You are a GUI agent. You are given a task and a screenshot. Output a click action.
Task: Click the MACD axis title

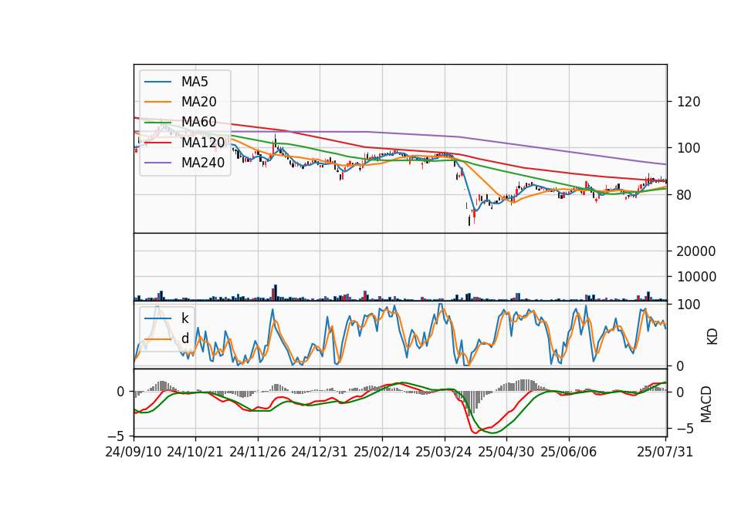point(706,404)
